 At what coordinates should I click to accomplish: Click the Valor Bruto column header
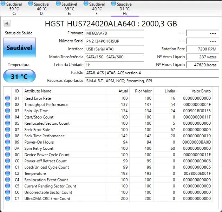[x=195, y=91]
